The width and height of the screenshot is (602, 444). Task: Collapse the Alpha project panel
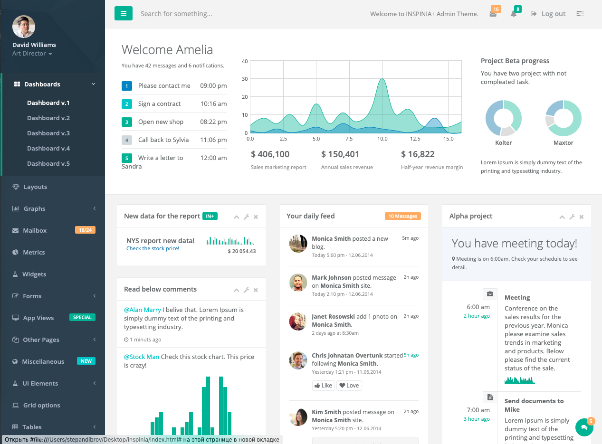[x=562, y=217]
